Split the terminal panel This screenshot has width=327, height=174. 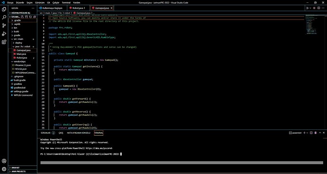click(311, 133)
